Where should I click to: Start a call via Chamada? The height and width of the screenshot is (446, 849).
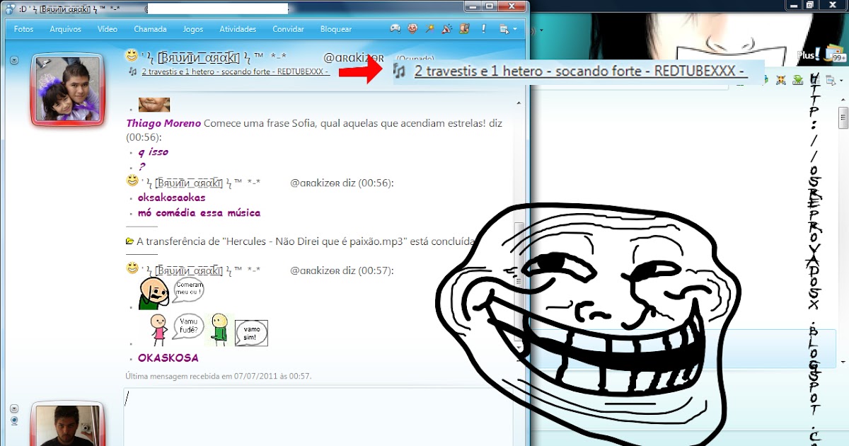pyautogui.click(x=150, y=29)
